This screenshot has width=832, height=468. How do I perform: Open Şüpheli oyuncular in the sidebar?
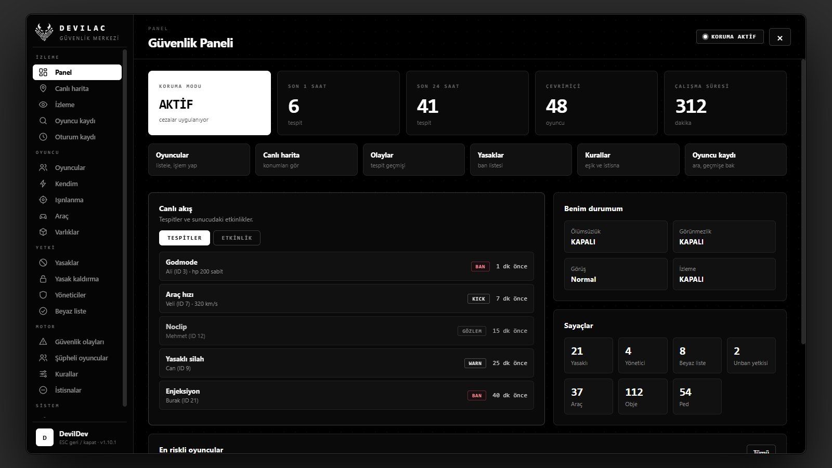pos(77,358)
